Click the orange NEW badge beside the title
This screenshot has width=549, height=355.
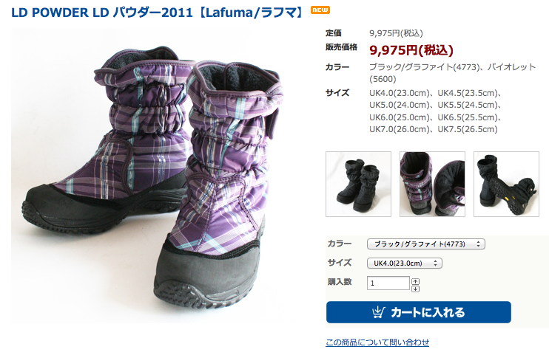coord(320,10)
